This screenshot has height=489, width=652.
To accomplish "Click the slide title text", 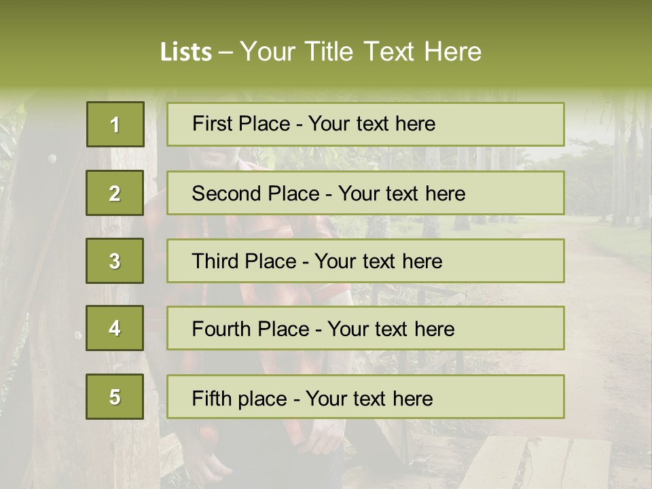I will coord(321,52).
